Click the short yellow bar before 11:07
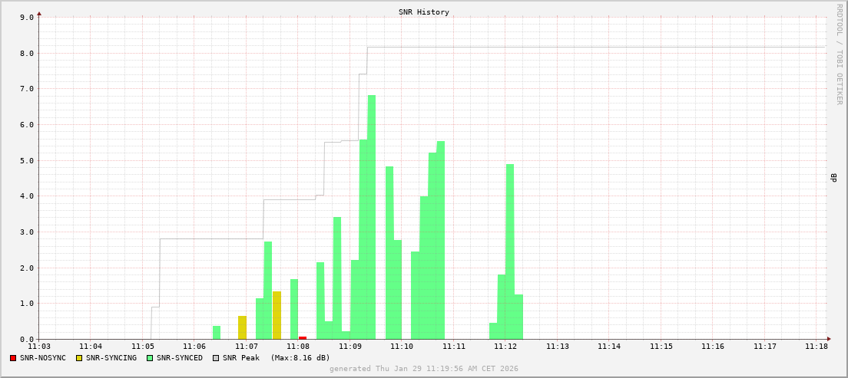Screen dimensions: 848x378 pos(242,327)
